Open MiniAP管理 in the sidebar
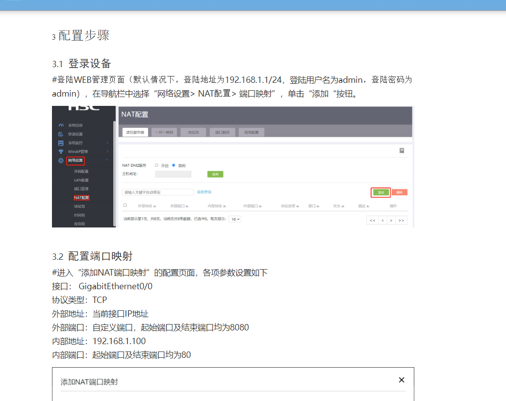This screenshot has width=506, height=401. coord(78,151)
